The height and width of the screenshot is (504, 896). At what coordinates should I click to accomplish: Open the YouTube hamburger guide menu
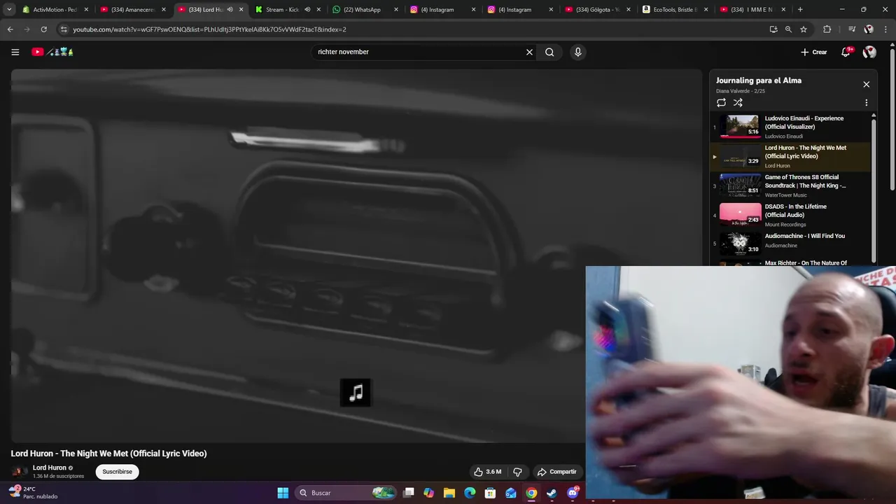coord(15,52)
